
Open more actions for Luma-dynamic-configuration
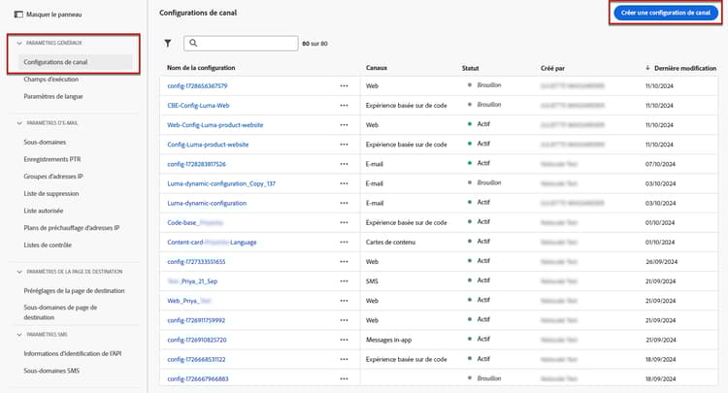pos(344,203)
